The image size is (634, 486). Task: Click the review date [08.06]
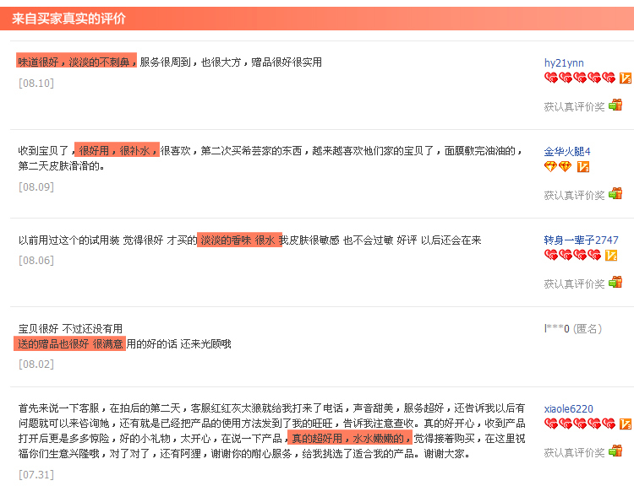click(36, 261)
